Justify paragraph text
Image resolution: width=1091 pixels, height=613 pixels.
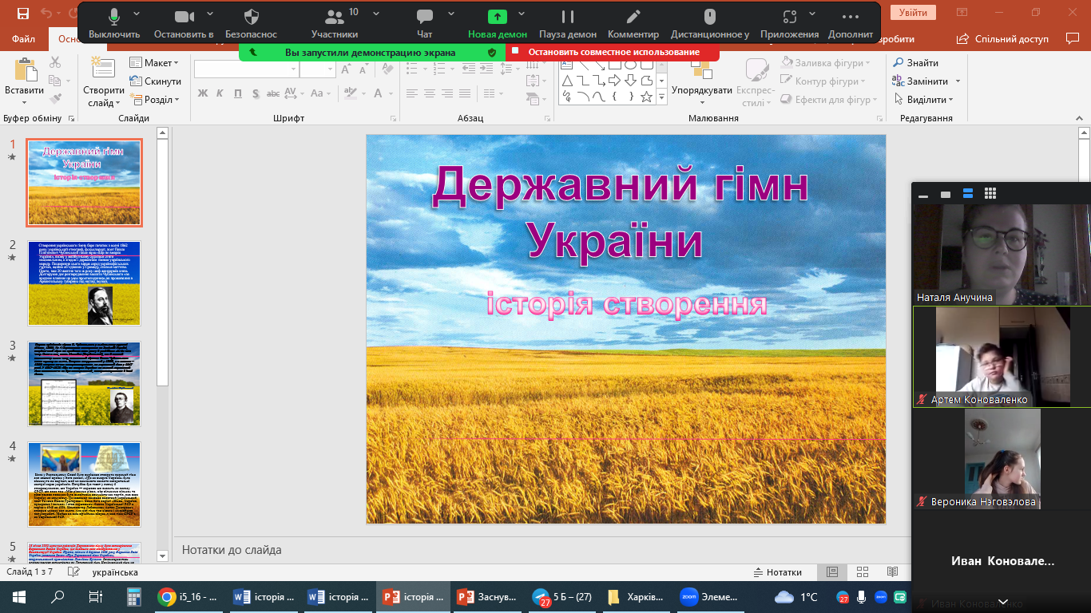coord(465,93)
